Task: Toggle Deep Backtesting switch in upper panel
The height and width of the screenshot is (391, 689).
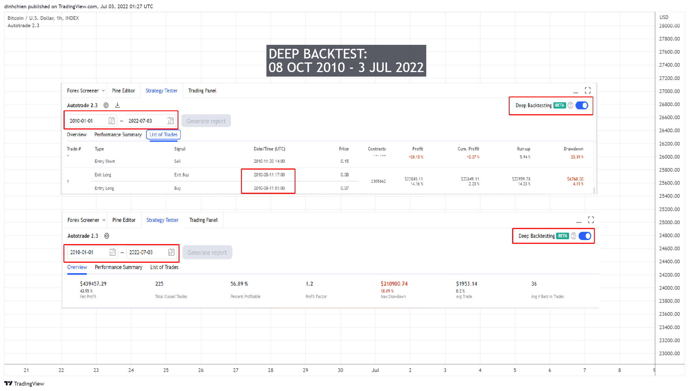Action: pos(582,105)
